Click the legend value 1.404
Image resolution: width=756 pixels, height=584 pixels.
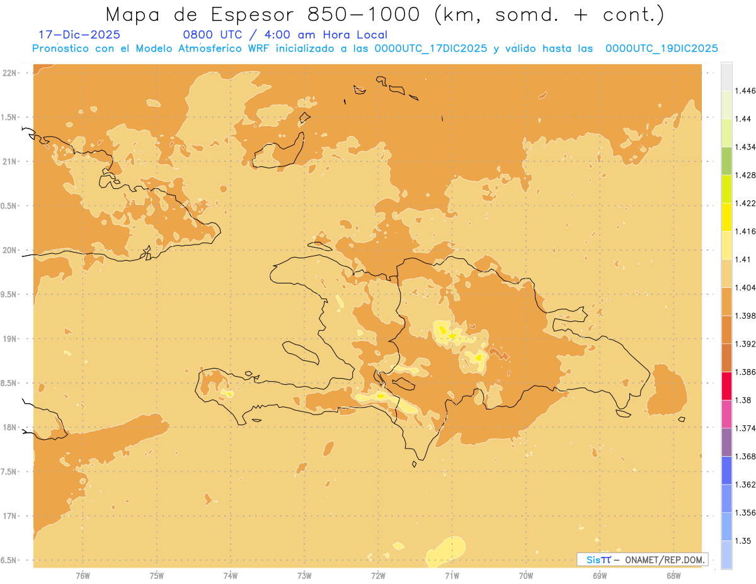pyautogui.click(x=745, y=287)
